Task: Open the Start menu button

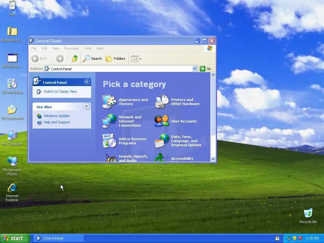Action: click(x=15, y=239)
